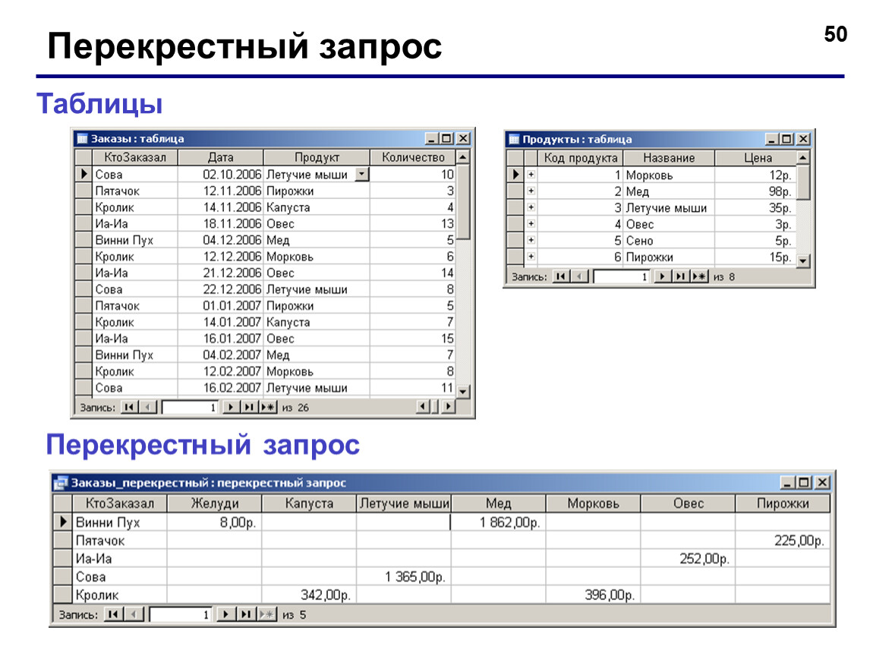Viewport: 873px width, 656px height.
Task: Expand the Мед product row plus sign
Action: point(531,191)
